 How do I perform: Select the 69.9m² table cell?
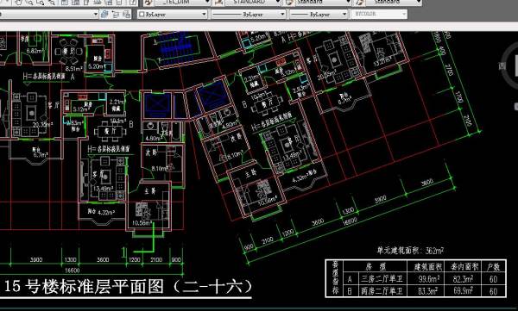coord(463,291)
